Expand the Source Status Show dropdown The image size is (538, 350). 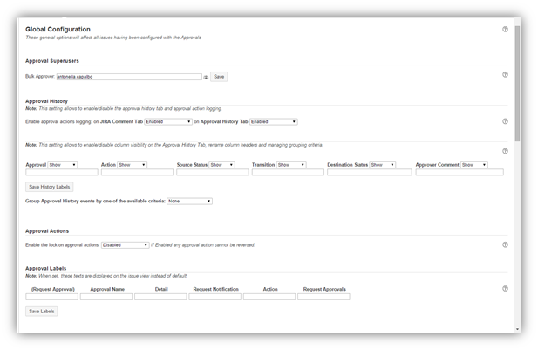222,164
